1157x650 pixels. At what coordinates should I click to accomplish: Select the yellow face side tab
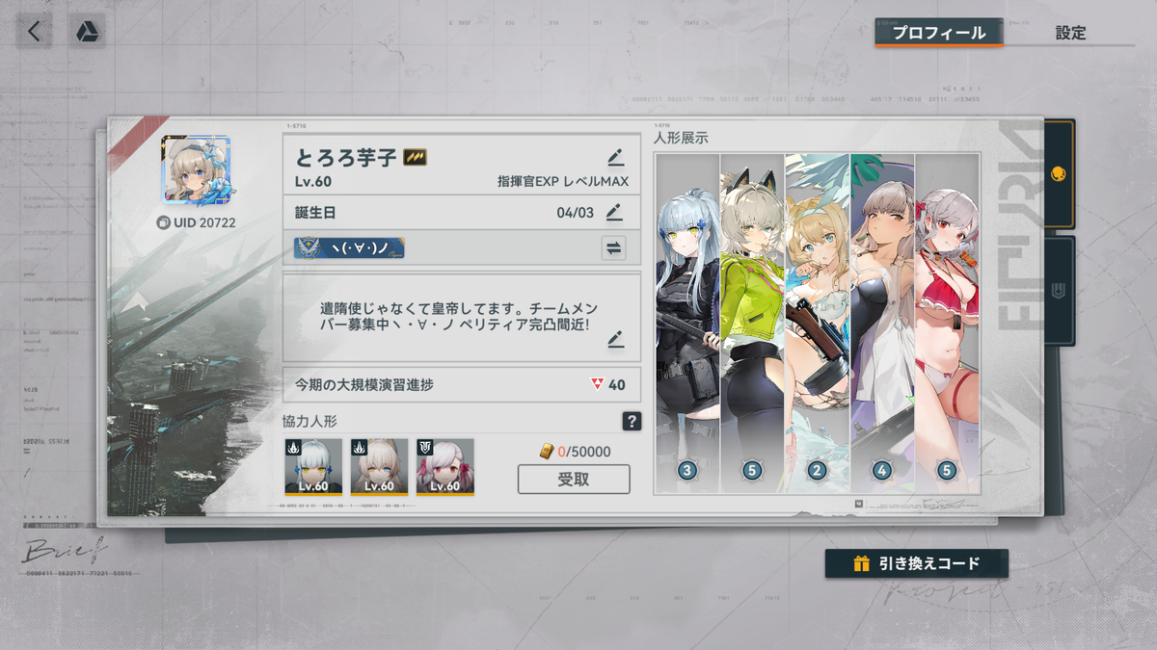[x=1059, y=174]
